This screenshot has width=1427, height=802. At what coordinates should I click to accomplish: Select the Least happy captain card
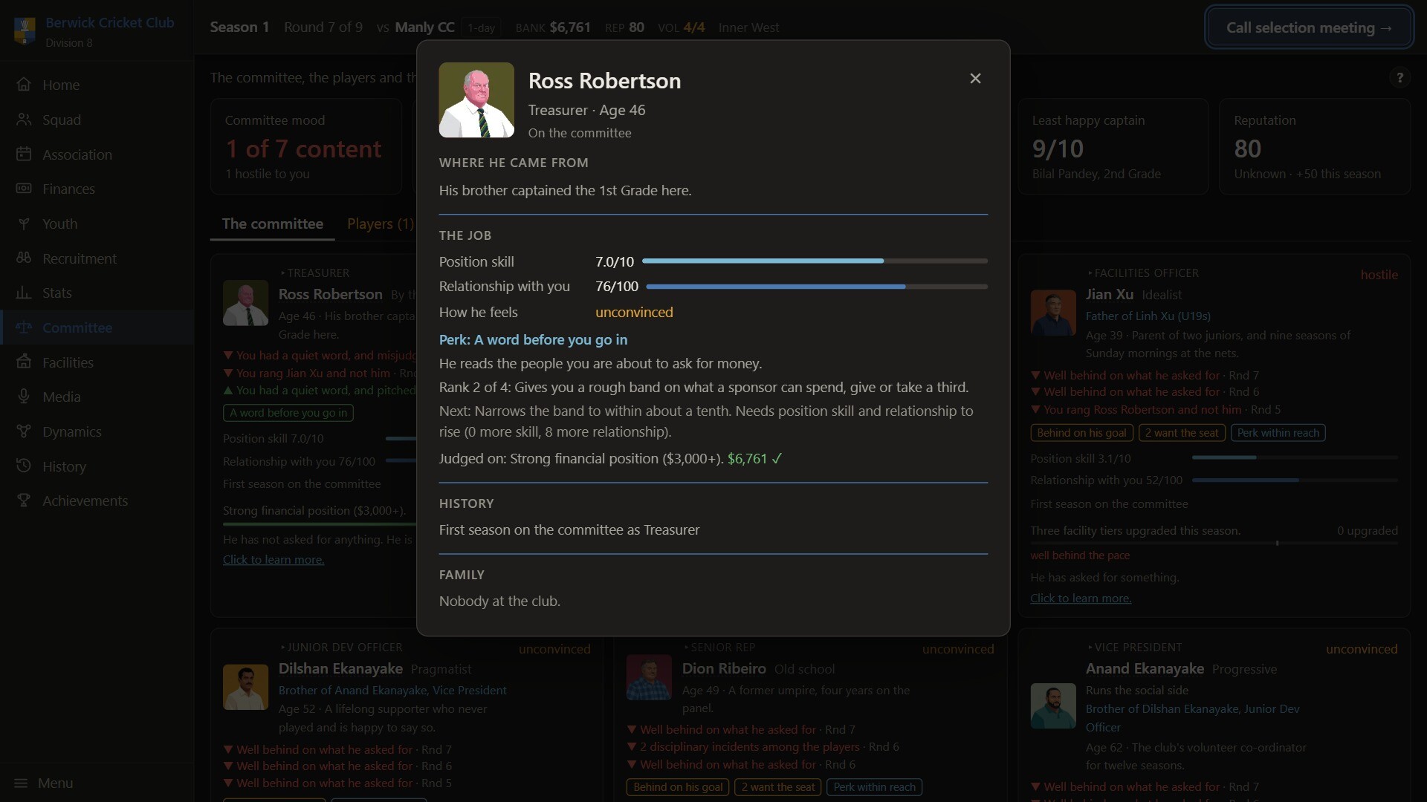1113,147
